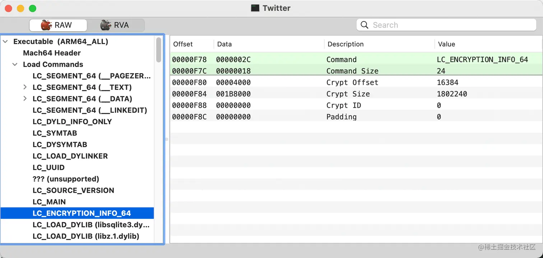This screenshot has height=258, width=543.
Task: Click the Description column header
Action: tap(379, 44)
